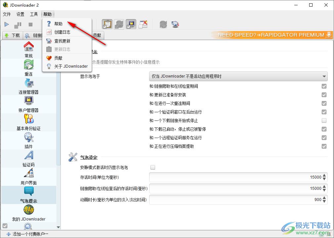Open the 工具 menu
334x238 pixels.
tap(34, 14)
